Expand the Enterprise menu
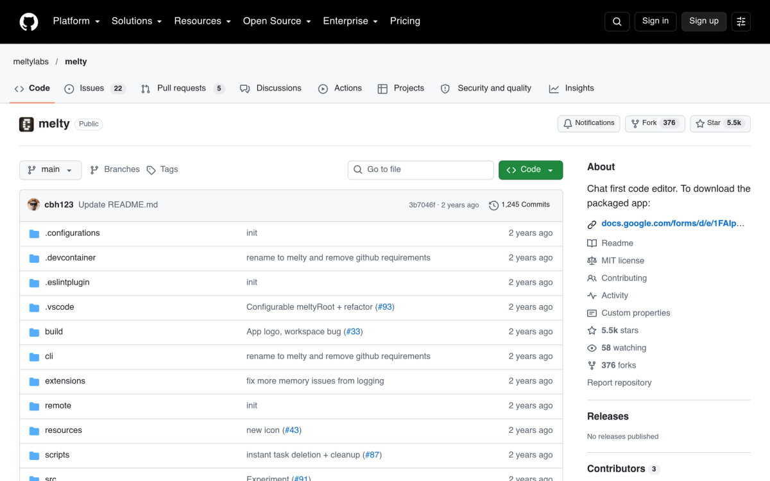This screenshot has height=481, width=770. [x=350, y=21]
